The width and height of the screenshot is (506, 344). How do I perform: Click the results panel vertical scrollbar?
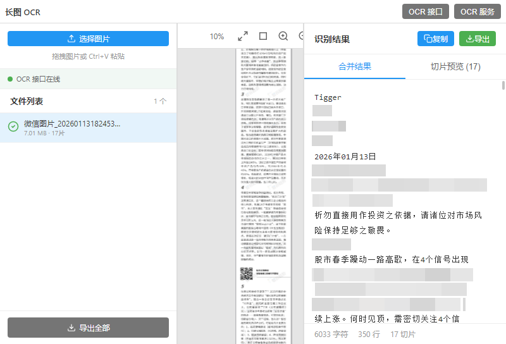coord(503,85)
